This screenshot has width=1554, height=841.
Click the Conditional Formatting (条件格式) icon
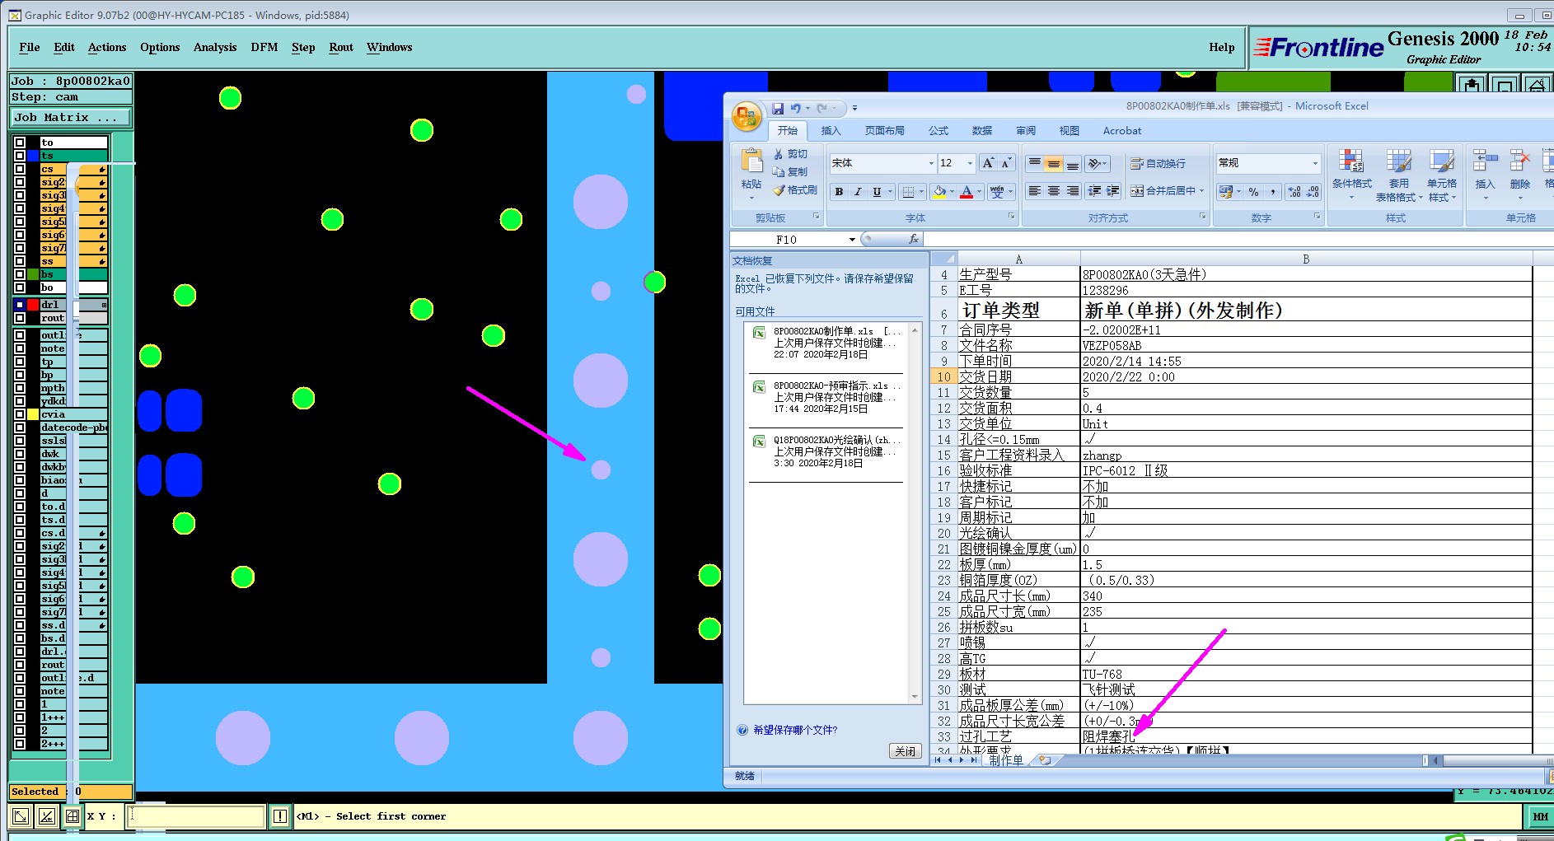pyautogui.click(x=1351, y=161)
